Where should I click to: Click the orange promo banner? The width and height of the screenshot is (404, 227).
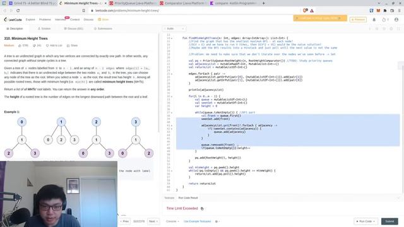point(320,18)
